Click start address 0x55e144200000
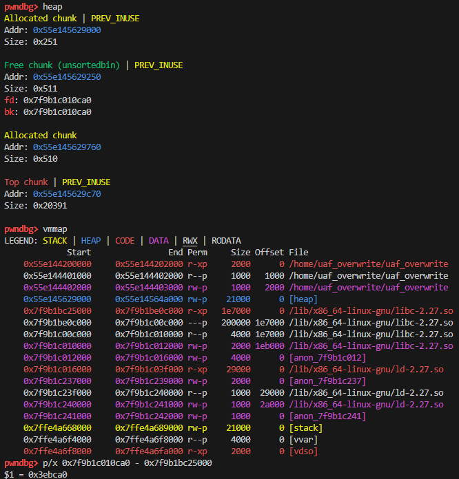The width and height of the screenshot is (459, 479). 57,264
